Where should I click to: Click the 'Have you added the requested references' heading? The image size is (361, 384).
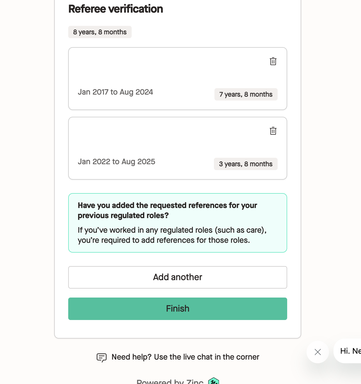[x=167, y=210]
